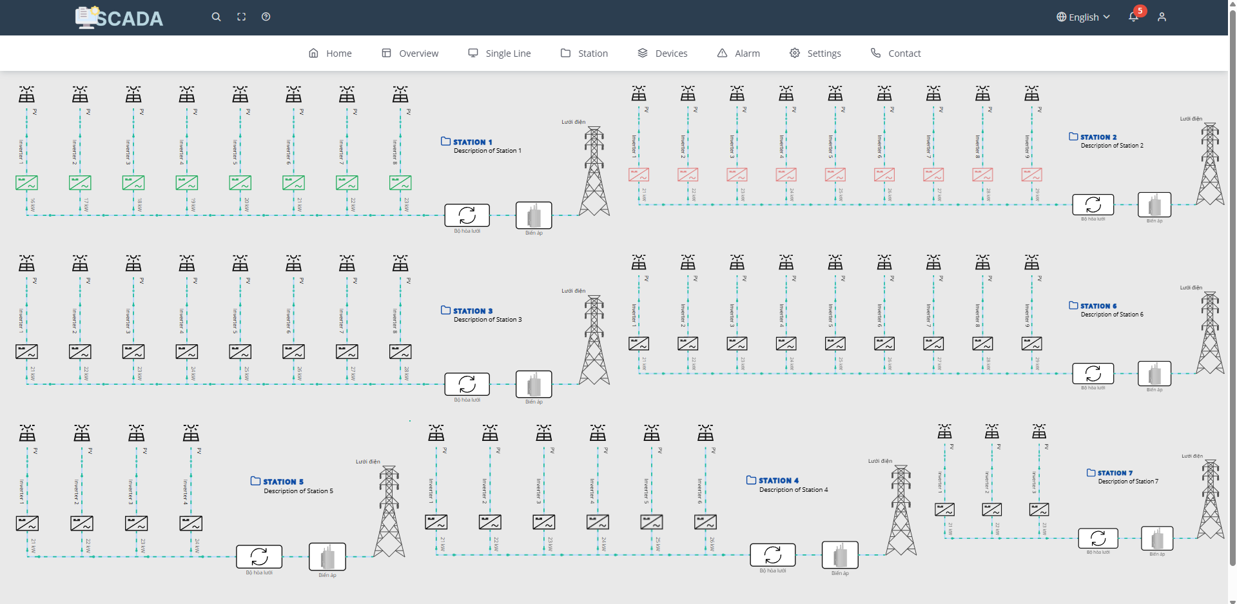The height and width of the screenshot is (604, 1237).
Task: Click the Biến áp transformer icon of Station 7
Action: [x=1157, y=540]
